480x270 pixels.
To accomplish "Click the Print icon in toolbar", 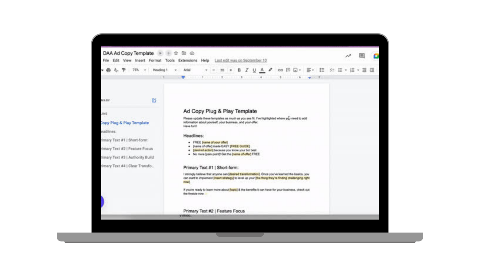I will click(x=108, y=70).
